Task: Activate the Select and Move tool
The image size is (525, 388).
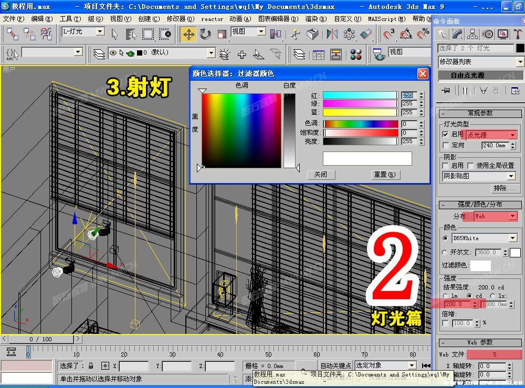Action: coord(189,34)
